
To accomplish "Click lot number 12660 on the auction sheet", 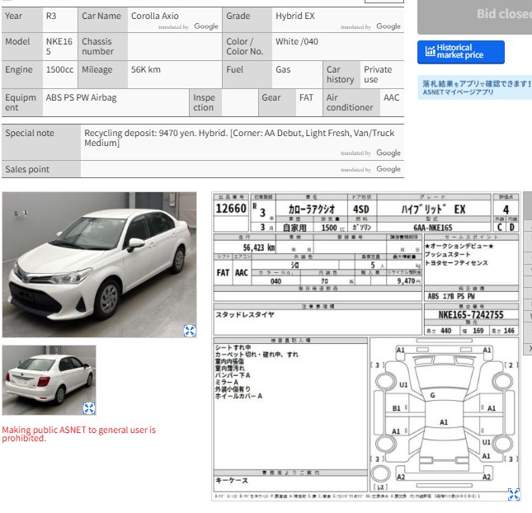I will [x=231, y=209].
